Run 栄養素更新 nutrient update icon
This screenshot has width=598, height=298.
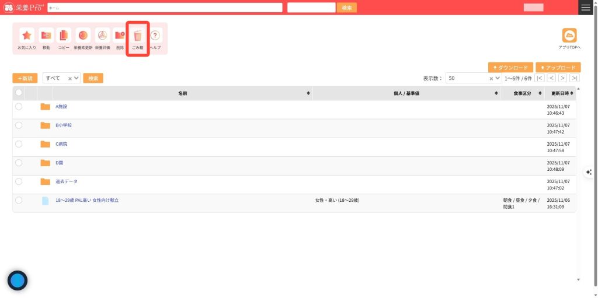point(83,36)
